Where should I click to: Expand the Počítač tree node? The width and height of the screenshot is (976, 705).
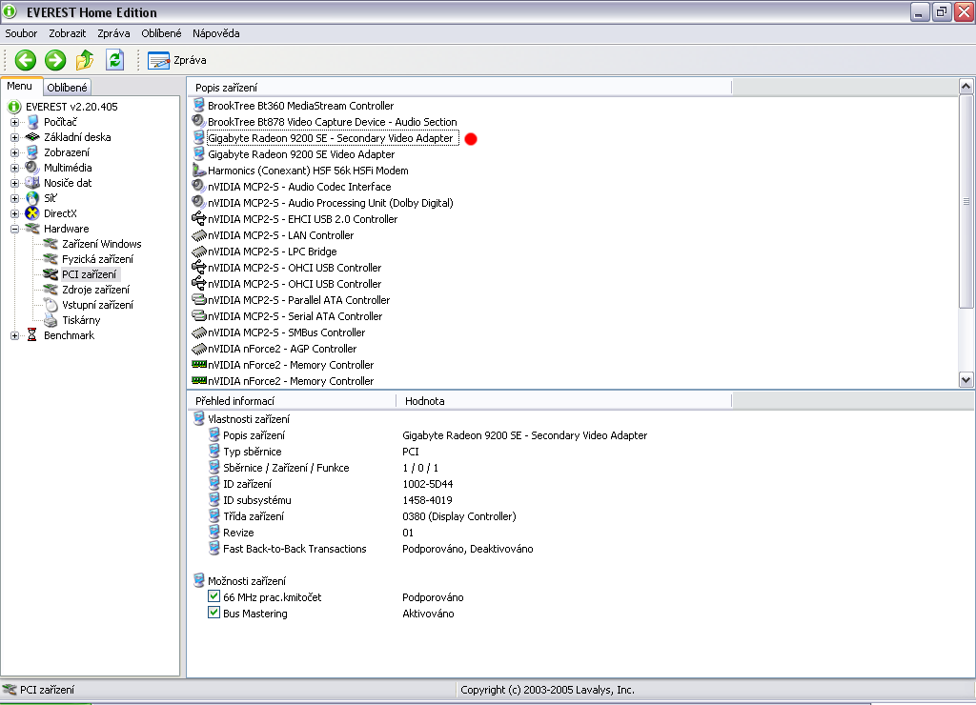[14, 122]
